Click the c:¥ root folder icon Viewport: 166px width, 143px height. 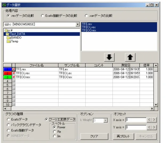click(6, 30)
